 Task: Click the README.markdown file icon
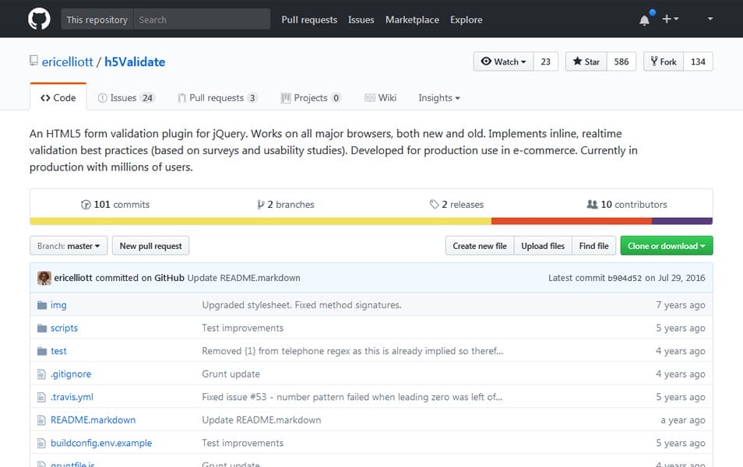tap(42, 420)
